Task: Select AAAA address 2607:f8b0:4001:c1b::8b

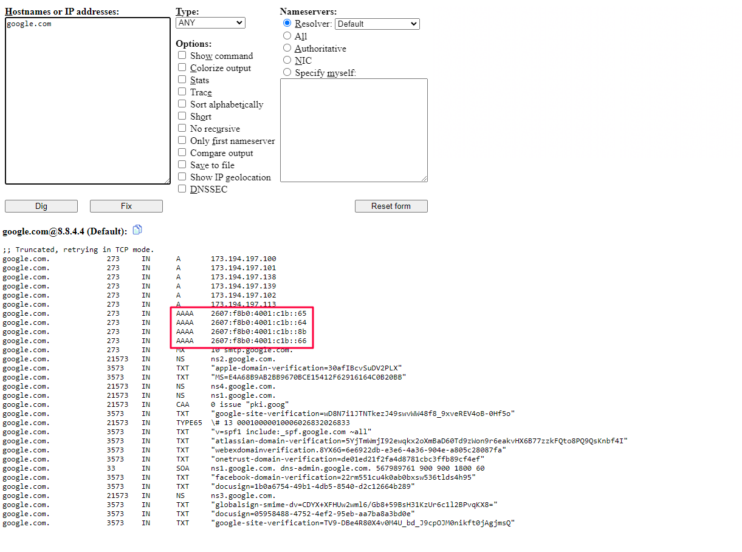Action: pyautogui.click(x=259, y=332)
